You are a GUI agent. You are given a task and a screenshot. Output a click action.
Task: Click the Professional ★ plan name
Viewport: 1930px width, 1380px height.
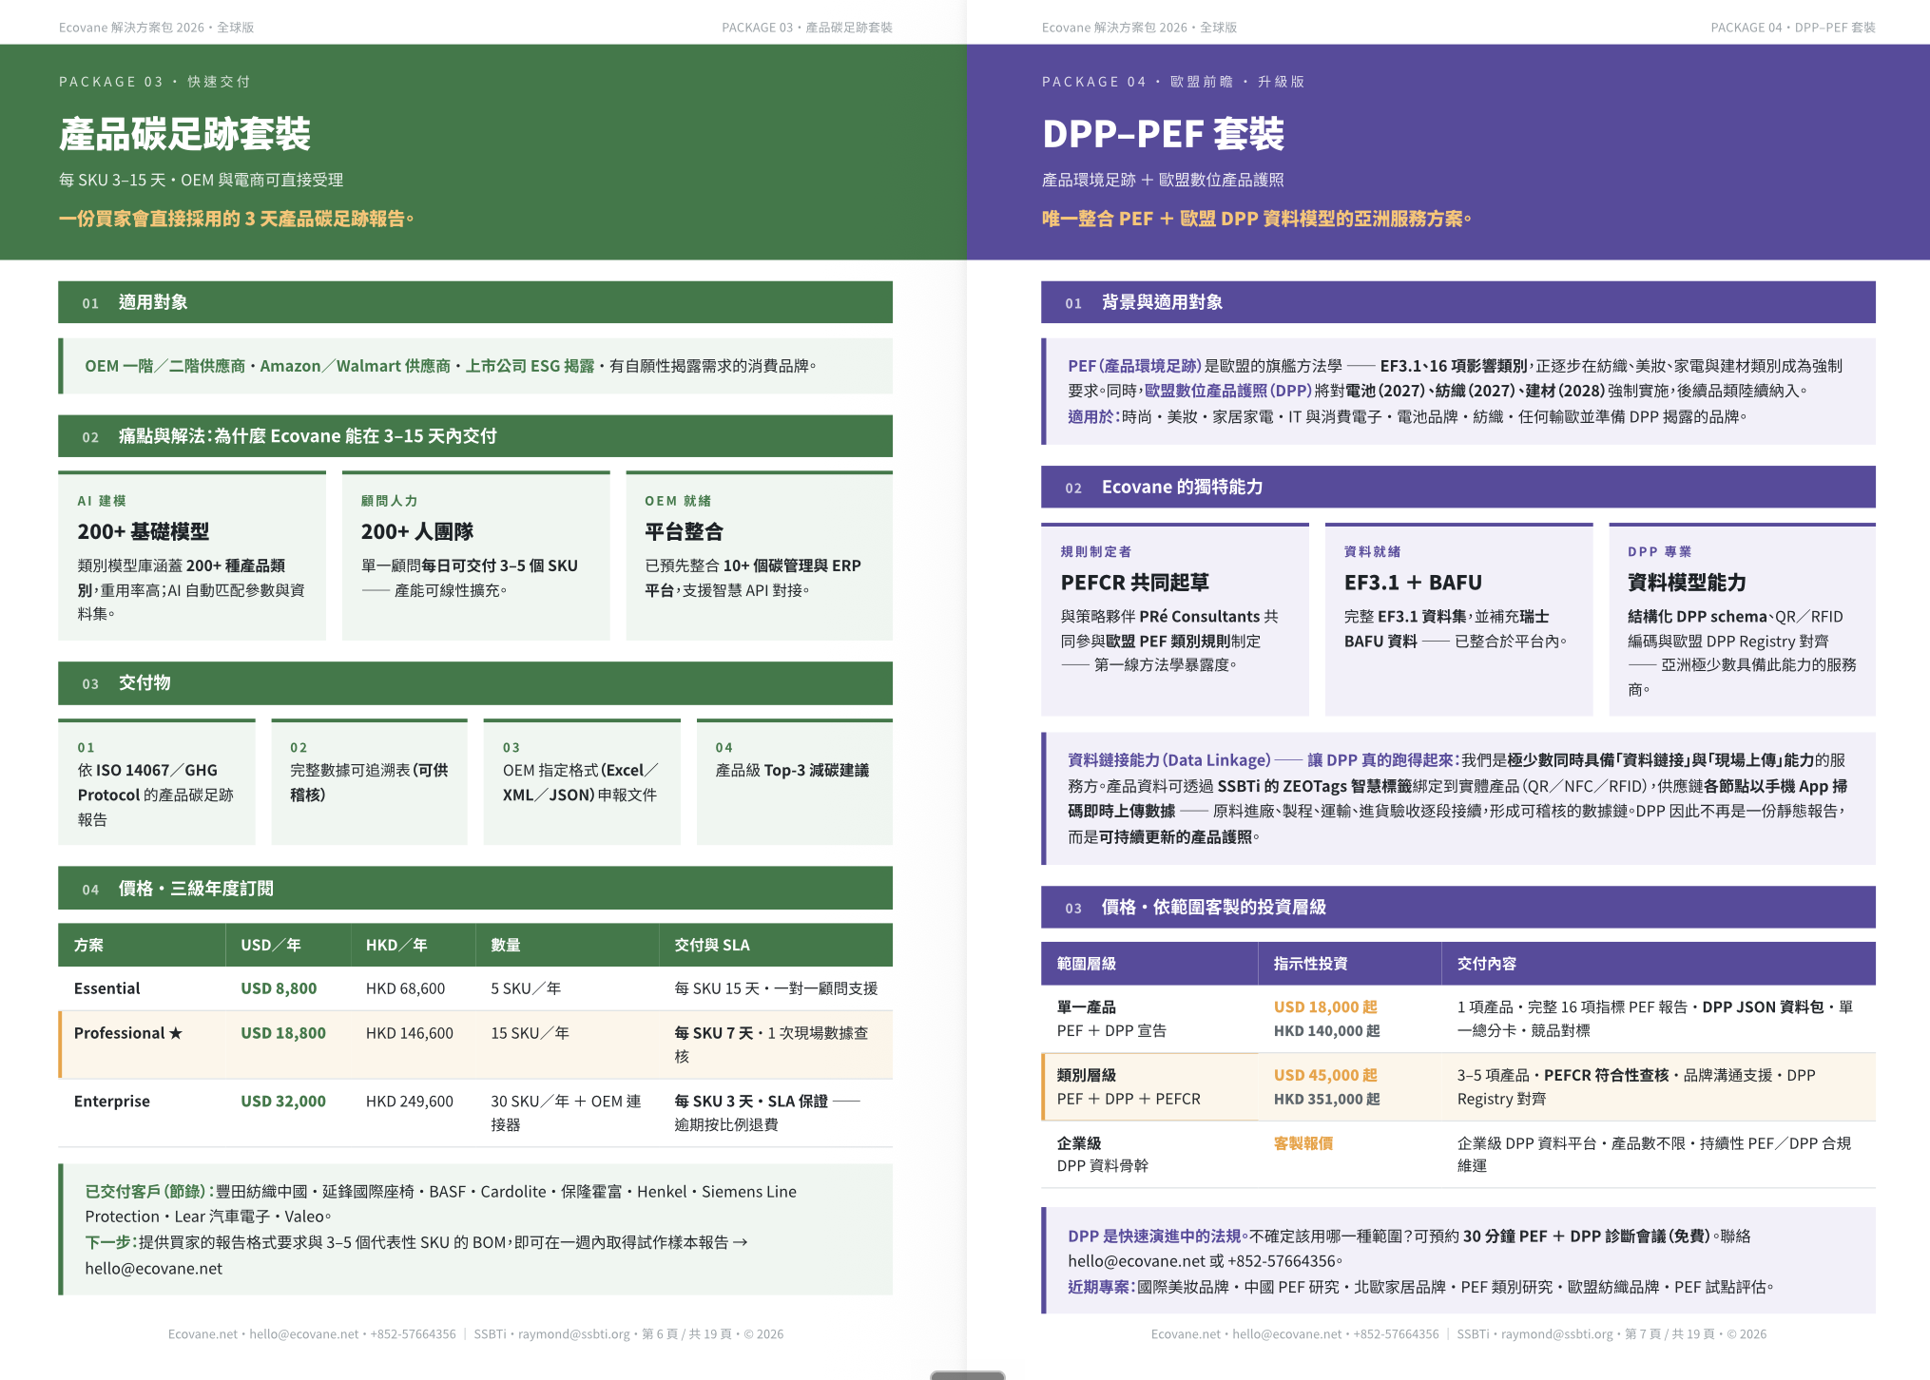128,1033
